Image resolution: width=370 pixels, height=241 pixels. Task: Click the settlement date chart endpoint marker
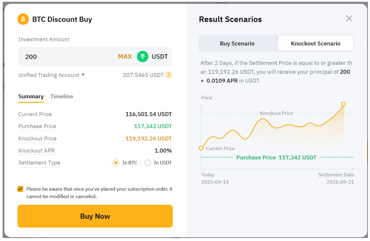(x=343, y=104)
